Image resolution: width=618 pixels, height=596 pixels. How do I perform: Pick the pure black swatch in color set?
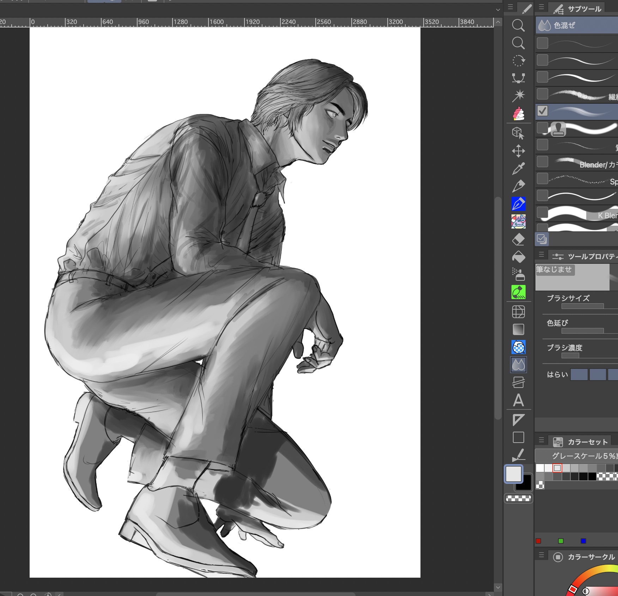592,477
